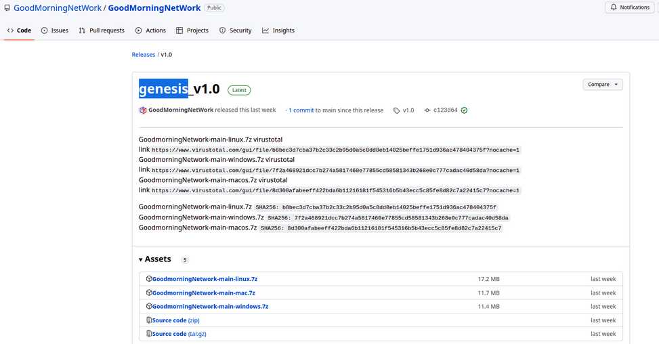Image resolution: width=659 pixels, height=344 pixels.
Task: Click the 11.4 MB size value
Action: click(x=488, y=307)
